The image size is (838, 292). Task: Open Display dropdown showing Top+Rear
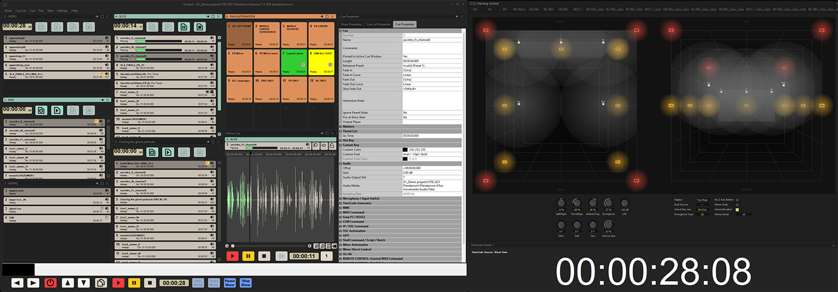(702, 200)
